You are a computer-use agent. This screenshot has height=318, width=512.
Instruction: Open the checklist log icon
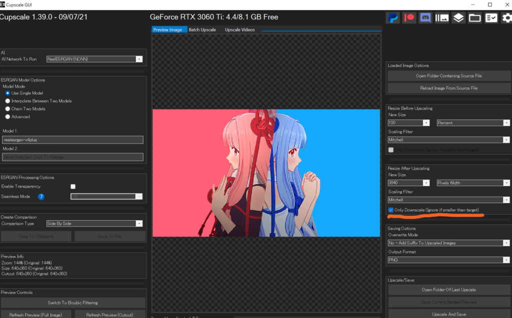[491, 18]
